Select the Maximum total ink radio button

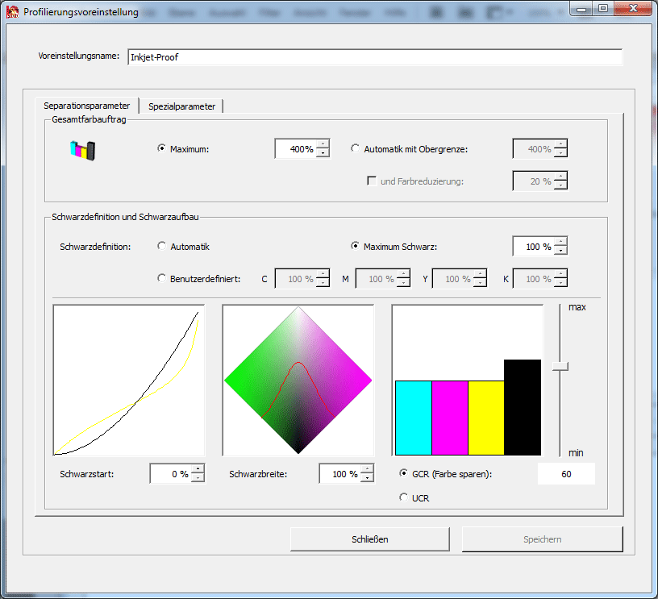pos(162,149)
